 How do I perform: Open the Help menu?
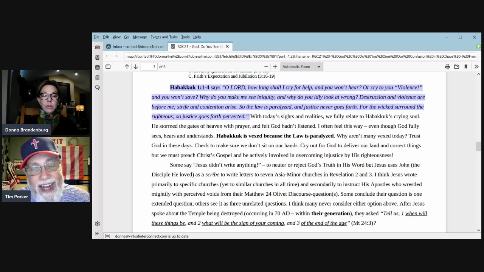pos(197,37)
